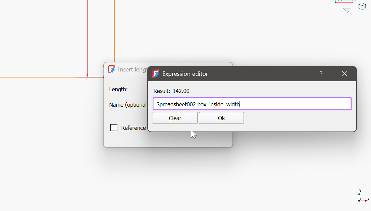The height and width of the screenshot is (211, 371).
Task: Click the FreeCAD logo in Insert length dialog
Action: tap(111, 69)
